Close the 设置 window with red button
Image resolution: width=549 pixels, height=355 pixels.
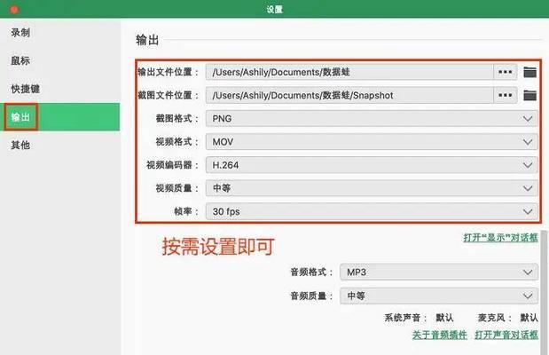[14, 9]
